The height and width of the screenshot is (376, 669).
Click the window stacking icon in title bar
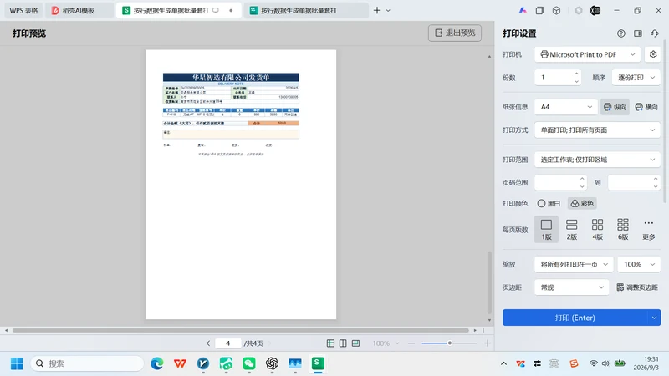click(539, 10)
